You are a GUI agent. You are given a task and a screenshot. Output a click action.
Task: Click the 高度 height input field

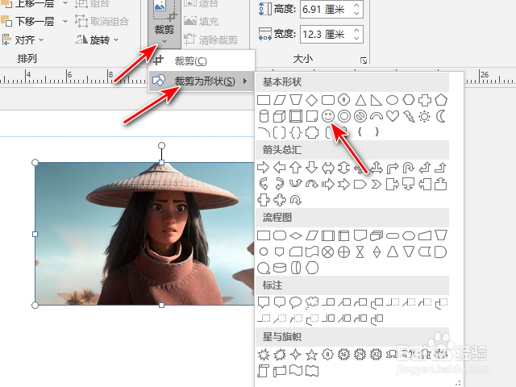326,10
